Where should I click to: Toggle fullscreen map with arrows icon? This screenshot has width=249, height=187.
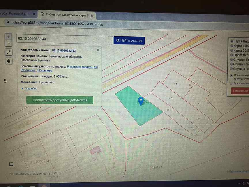[9, 52]
